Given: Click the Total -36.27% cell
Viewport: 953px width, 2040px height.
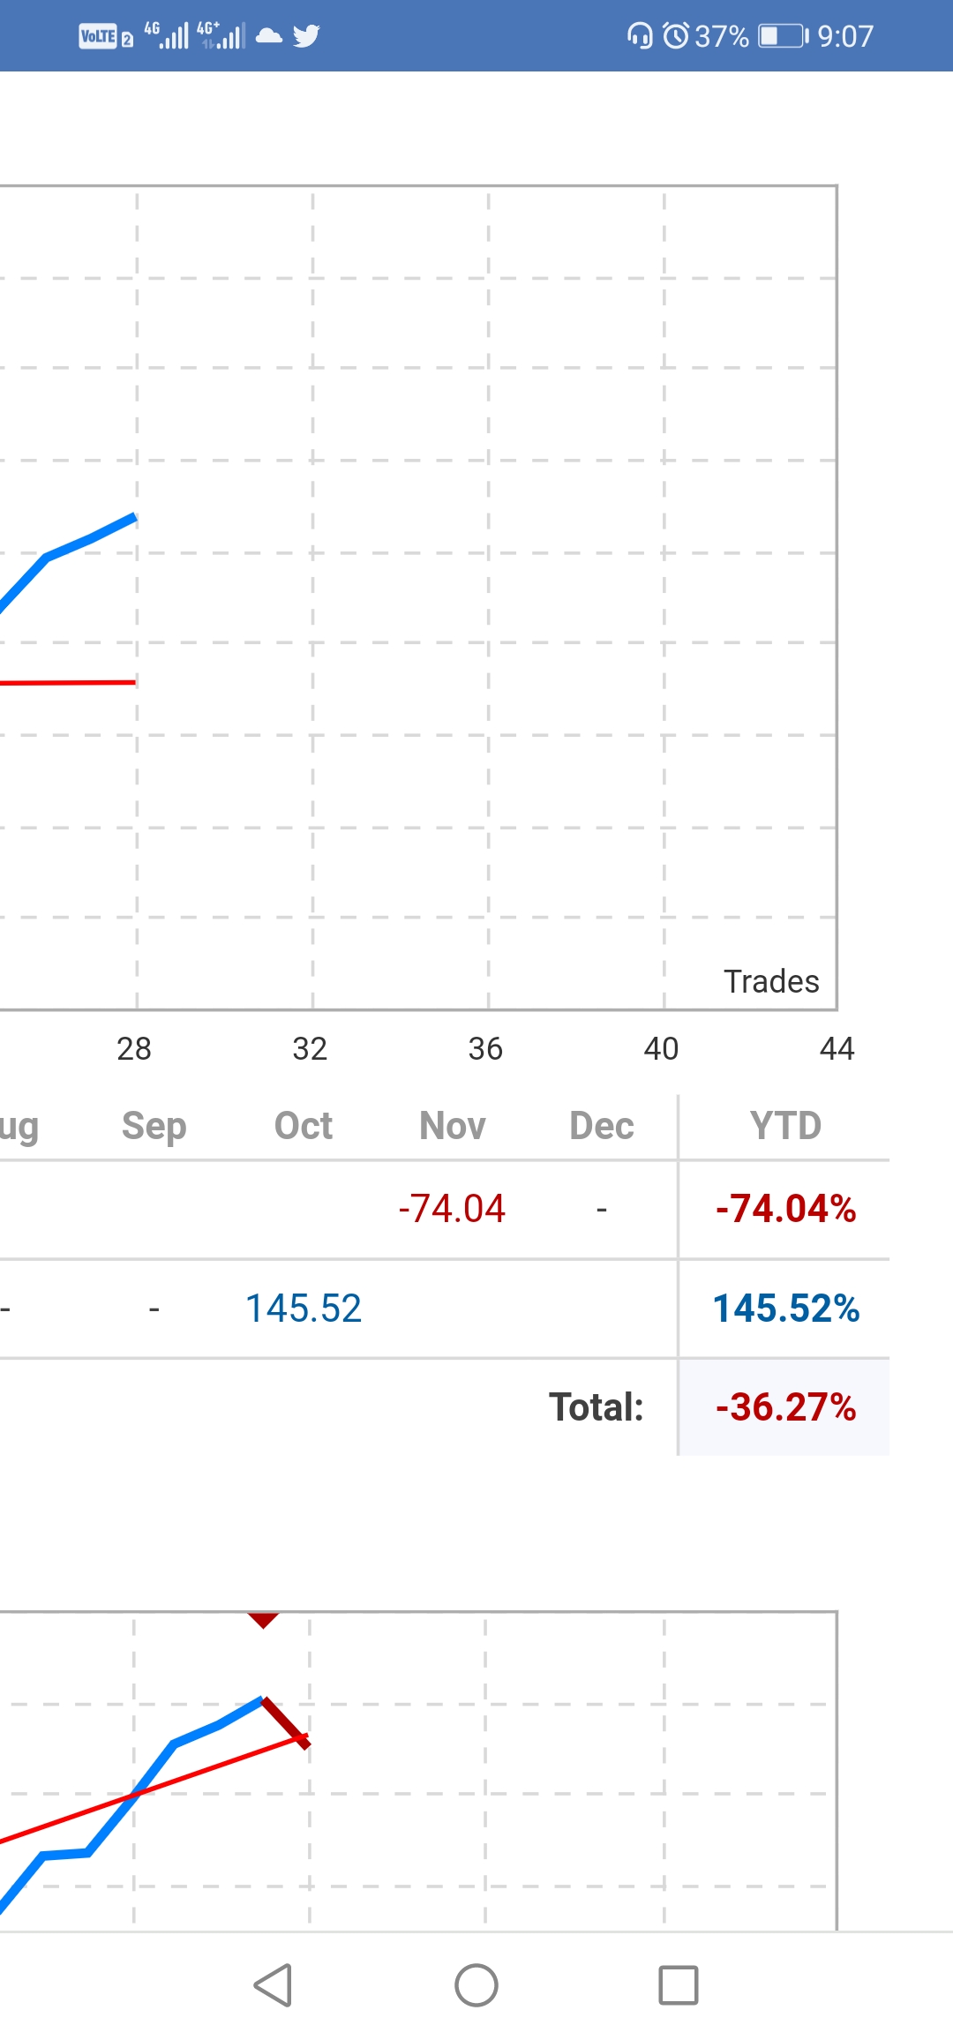Looking at the screenshot, I should click(785, 1407).
